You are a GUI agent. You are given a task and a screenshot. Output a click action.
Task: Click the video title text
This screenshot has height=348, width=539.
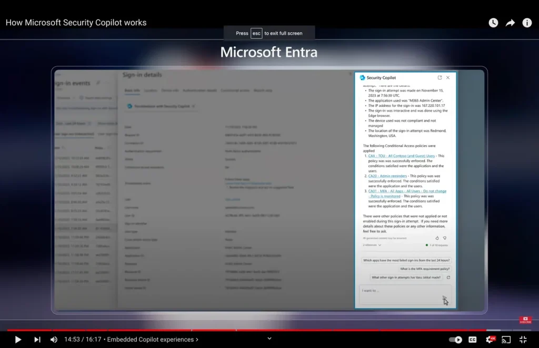click(76, 23)
